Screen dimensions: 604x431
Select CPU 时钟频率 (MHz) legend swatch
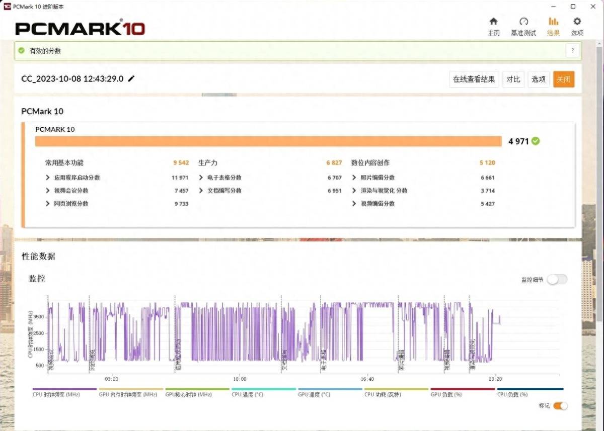64,389
